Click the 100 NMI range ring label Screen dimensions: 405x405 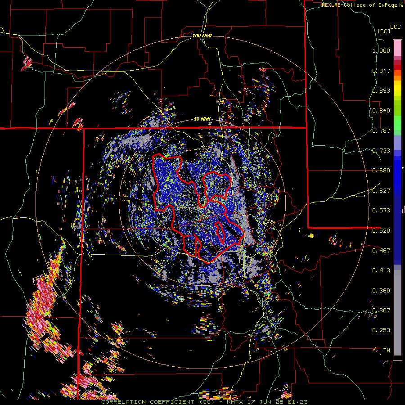click(x=202, y=36)
